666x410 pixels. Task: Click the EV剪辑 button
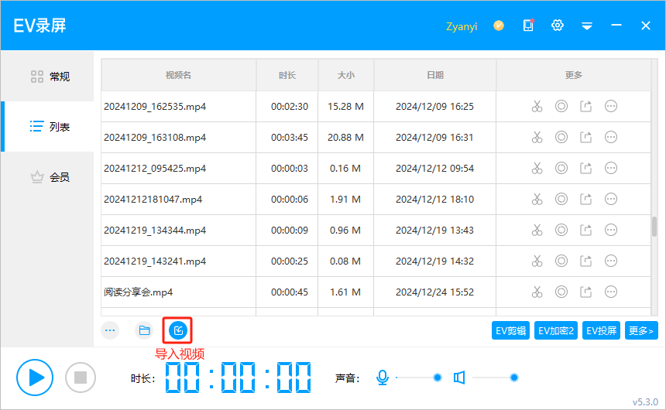(511, 331)
